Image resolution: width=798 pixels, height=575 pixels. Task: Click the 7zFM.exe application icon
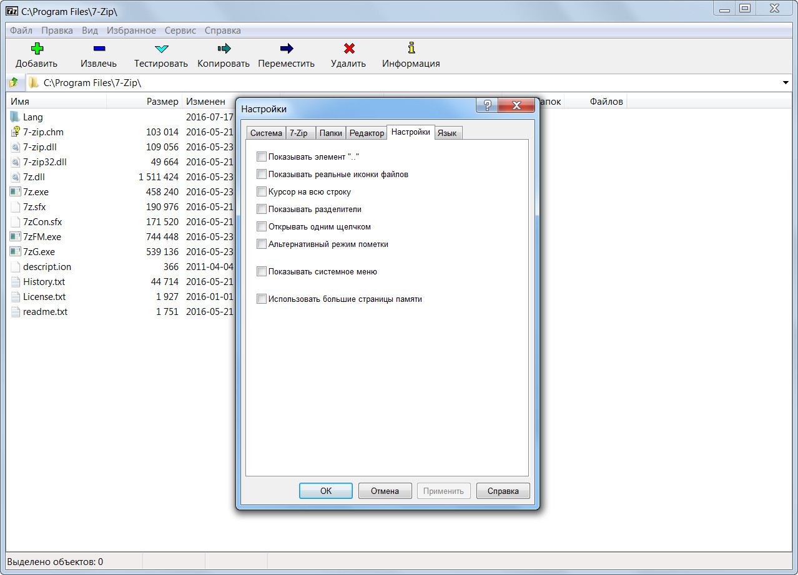[x=16, y=236]
